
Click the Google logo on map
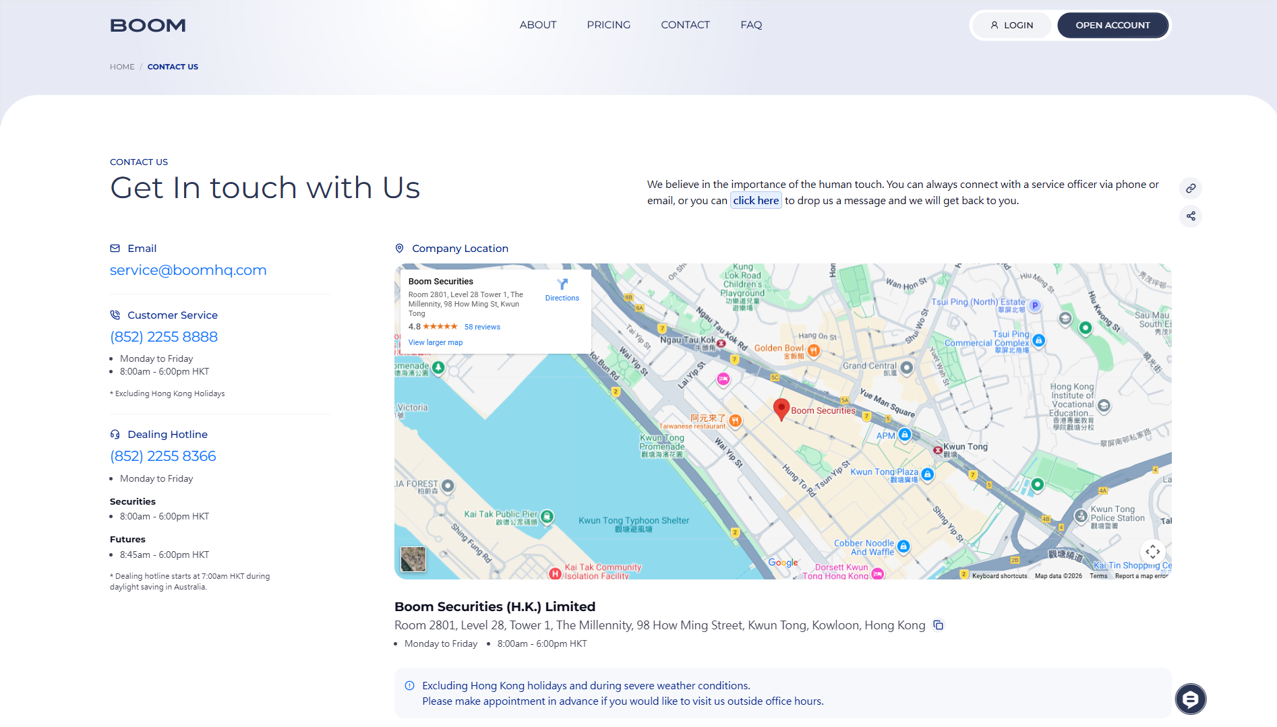point(783,563)
